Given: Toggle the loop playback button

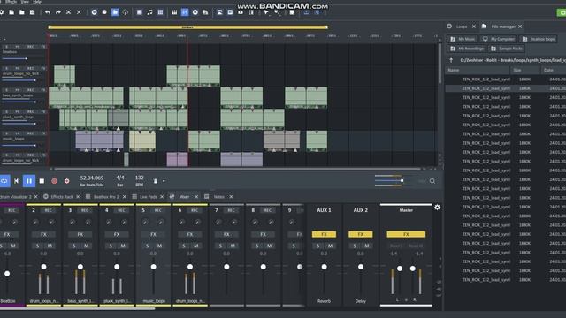Looking at the screenshot, I should tap(4, 181).
